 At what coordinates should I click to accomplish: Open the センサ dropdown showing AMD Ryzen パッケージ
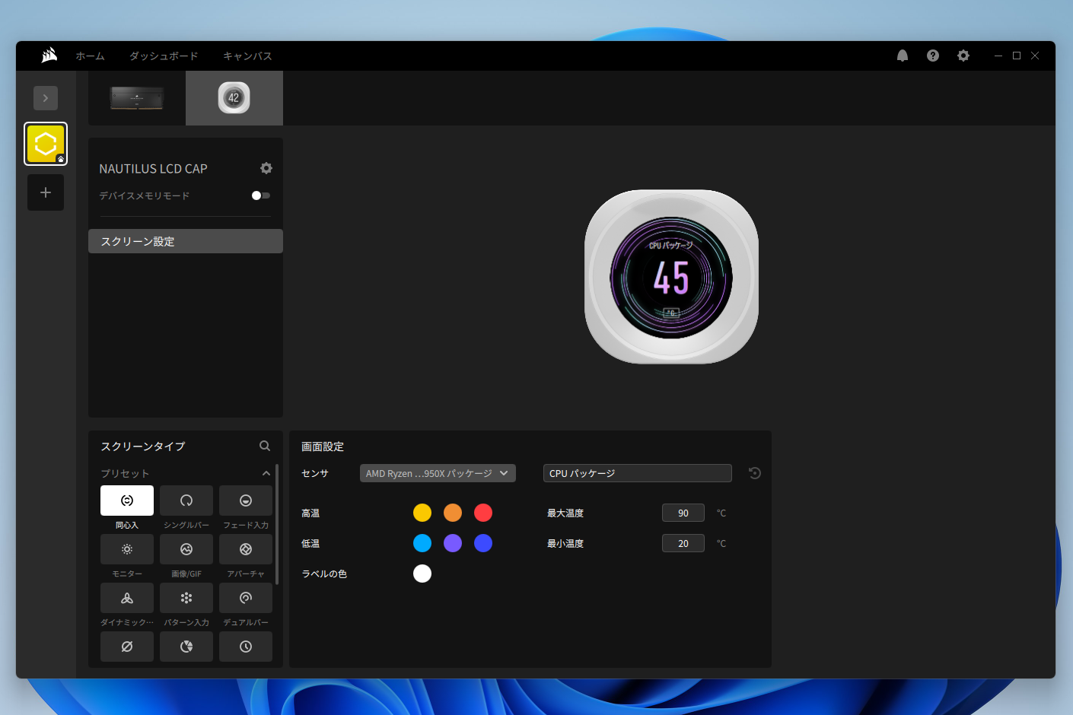click(438, 473)
